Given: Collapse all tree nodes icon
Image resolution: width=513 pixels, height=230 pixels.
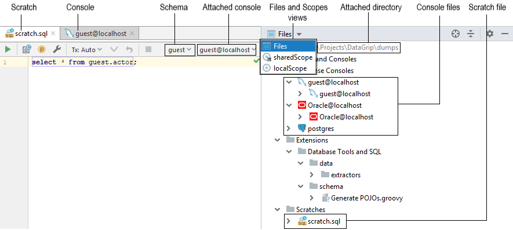Looking at the screenshot, I should (471, 34).
